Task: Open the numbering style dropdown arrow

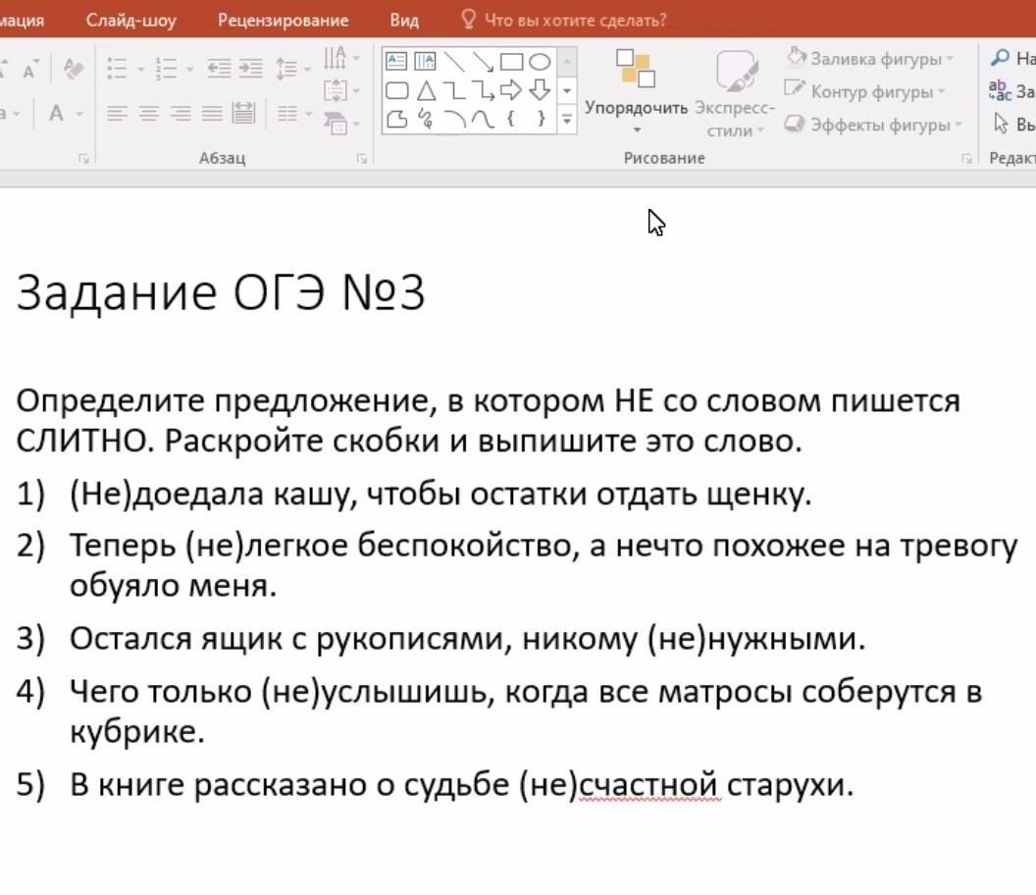Action: 189,69
